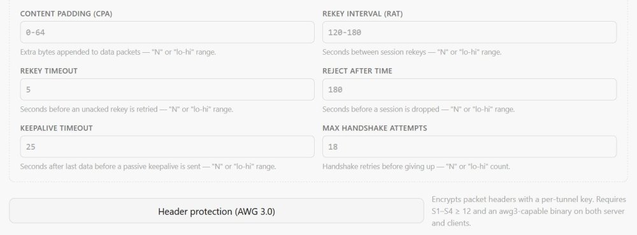Click the CONTENT PADDING (CPA) label
637x235 pixels.
click(x=66, y=13)
